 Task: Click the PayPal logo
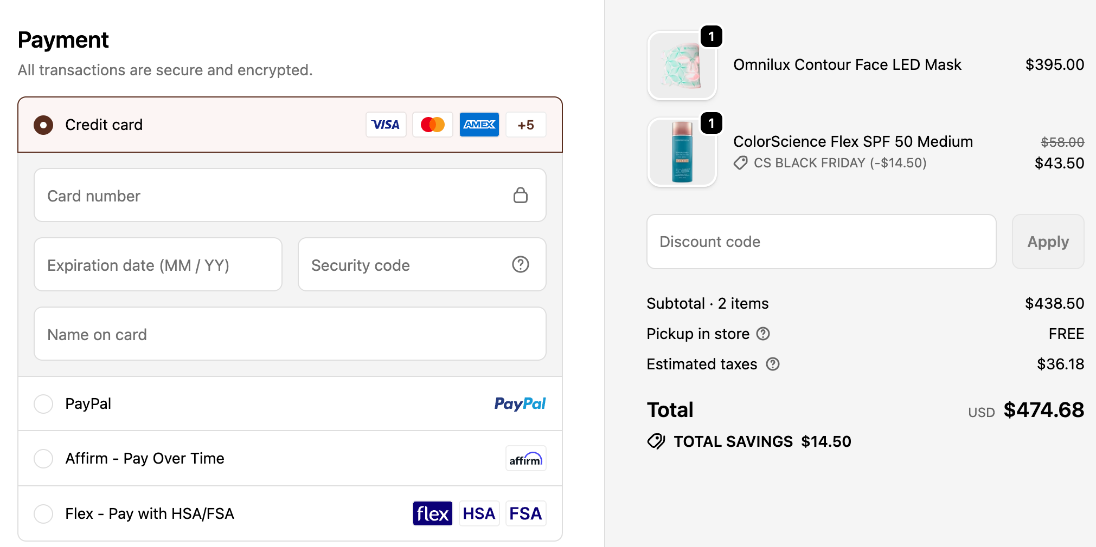520,403
